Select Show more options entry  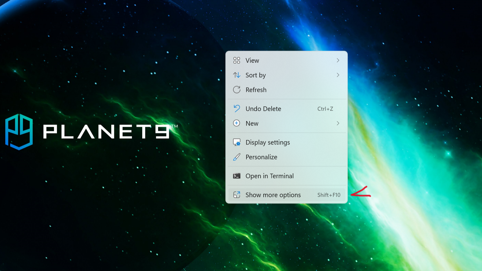(287, 195)
